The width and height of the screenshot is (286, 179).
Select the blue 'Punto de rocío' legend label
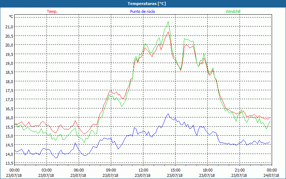click(142, 11)
